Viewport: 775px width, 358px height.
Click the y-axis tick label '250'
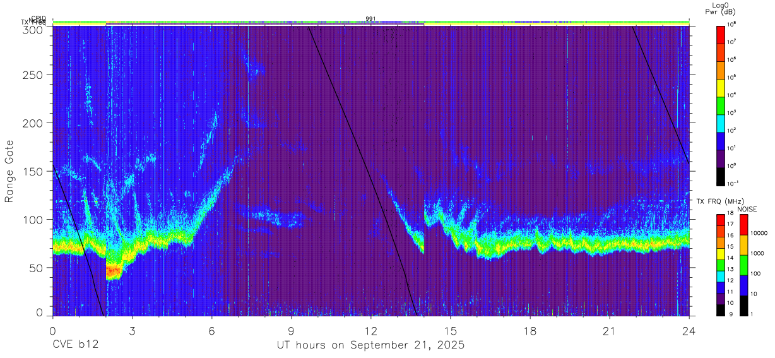pos(33,75)
